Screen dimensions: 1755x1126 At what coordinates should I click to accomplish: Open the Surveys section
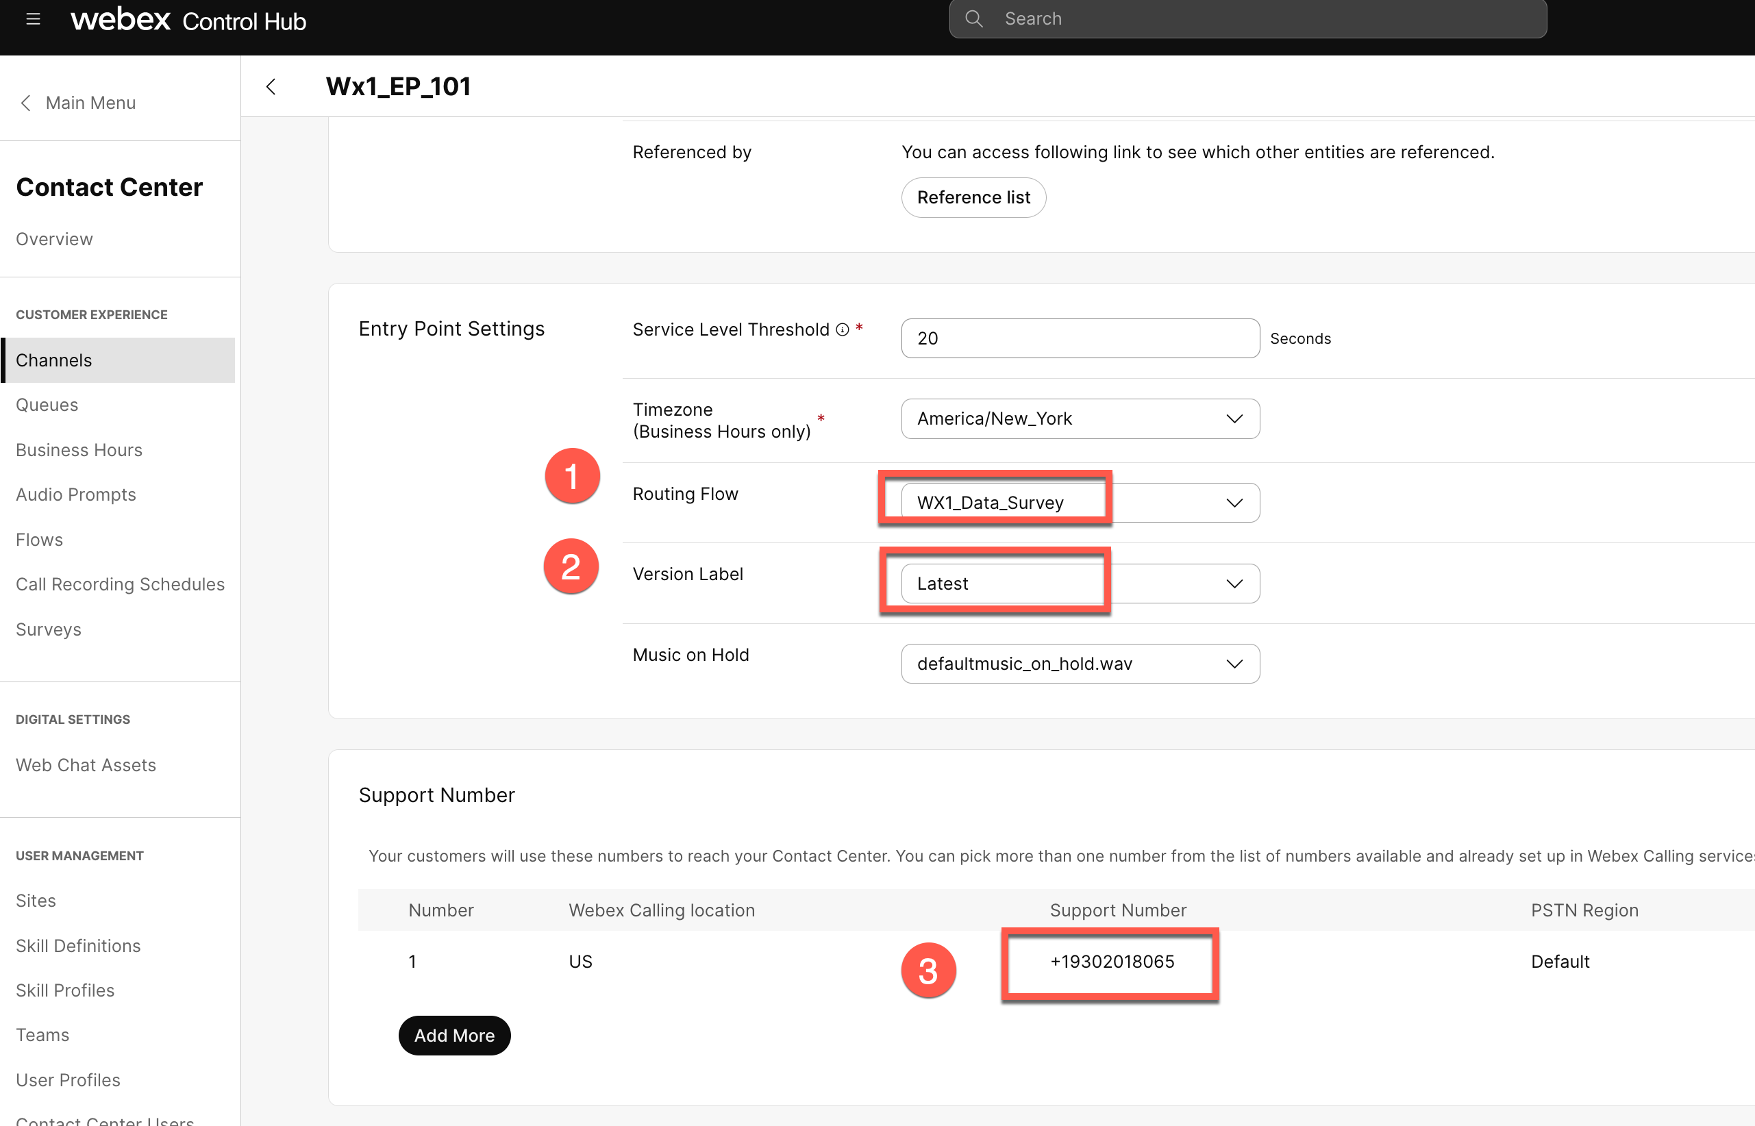[x=48, y=629]
